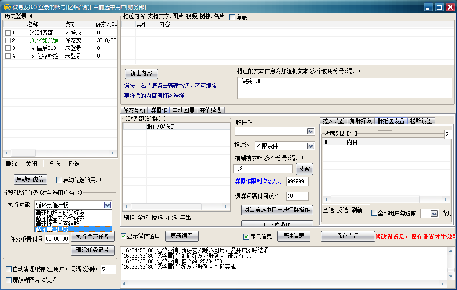Click the 微易发 app icon in title bar
457x290 pixels.
7,7
